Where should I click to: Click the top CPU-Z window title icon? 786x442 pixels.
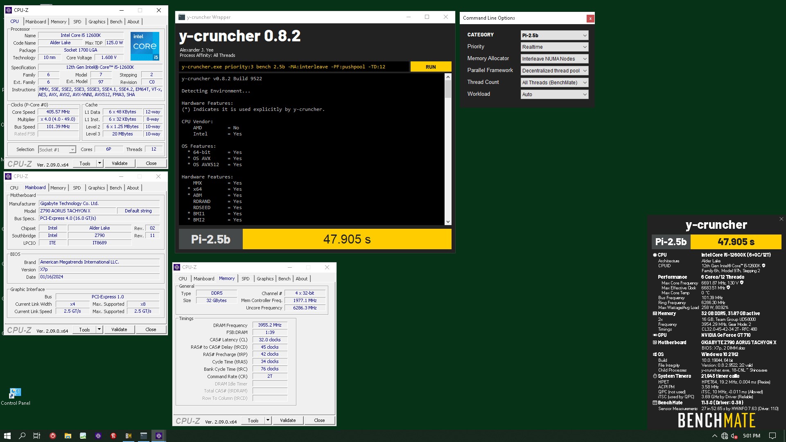[9, 10]
